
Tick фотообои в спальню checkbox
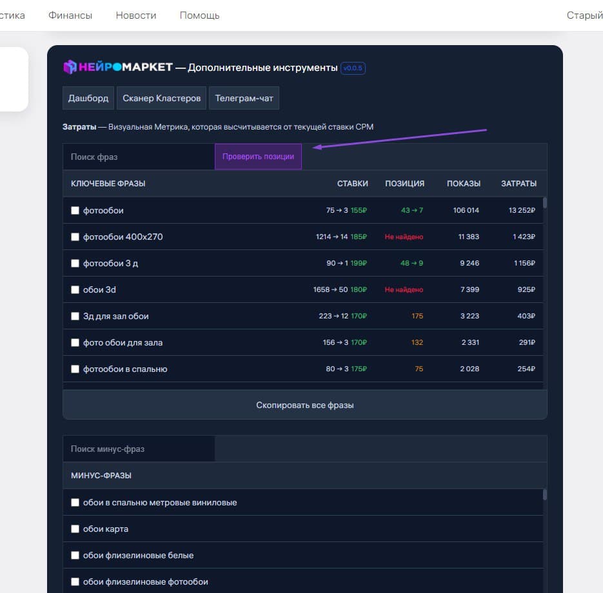tap(75, 369)
